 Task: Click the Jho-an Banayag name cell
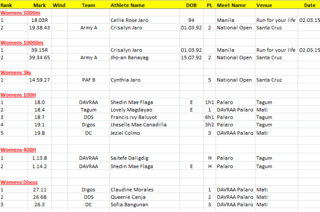click(x=128, y=58)
